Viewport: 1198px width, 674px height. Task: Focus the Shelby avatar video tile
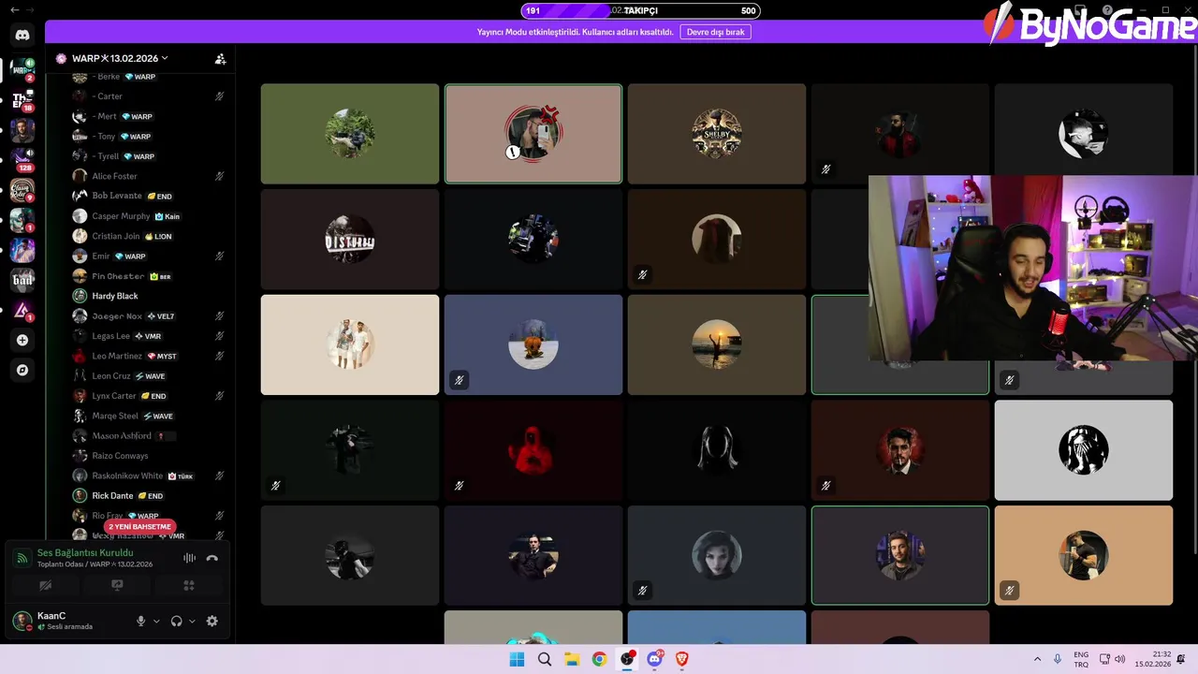click(x=717, y=134)
